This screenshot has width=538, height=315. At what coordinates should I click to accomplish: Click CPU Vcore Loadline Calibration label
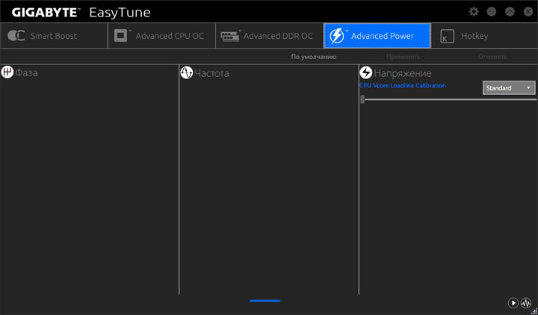pyautogui.click(x=403, y=86)
